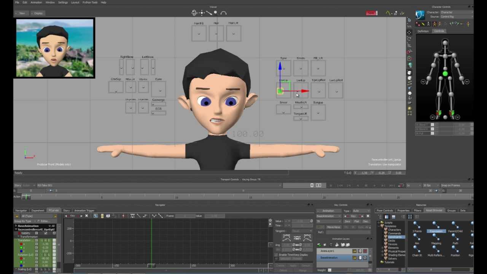Click the delete key X in Key Controls
Viewport: 487px width, 274px height.
(368, 216)
